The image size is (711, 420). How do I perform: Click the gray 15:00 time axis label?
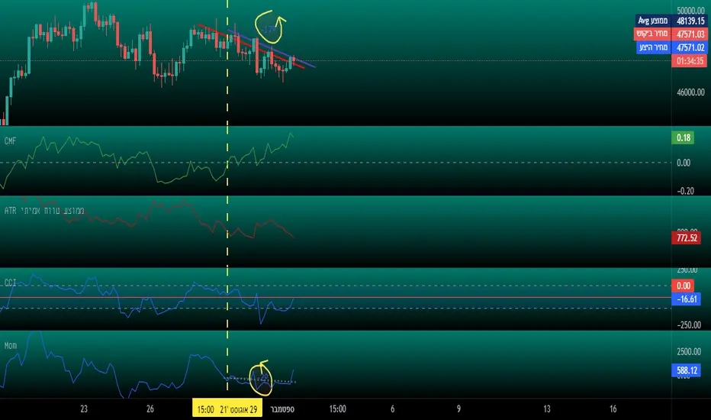click(337, 409)
